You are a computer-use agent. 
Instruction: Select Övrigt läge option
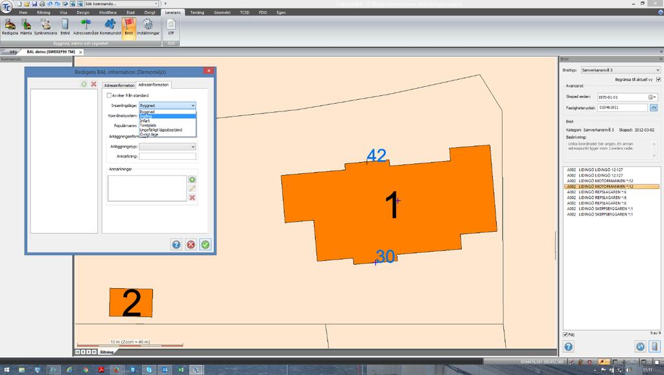(x=167, y=134)
